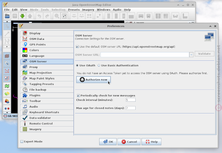Open Imagery preferences category

[x=47, y=129]
